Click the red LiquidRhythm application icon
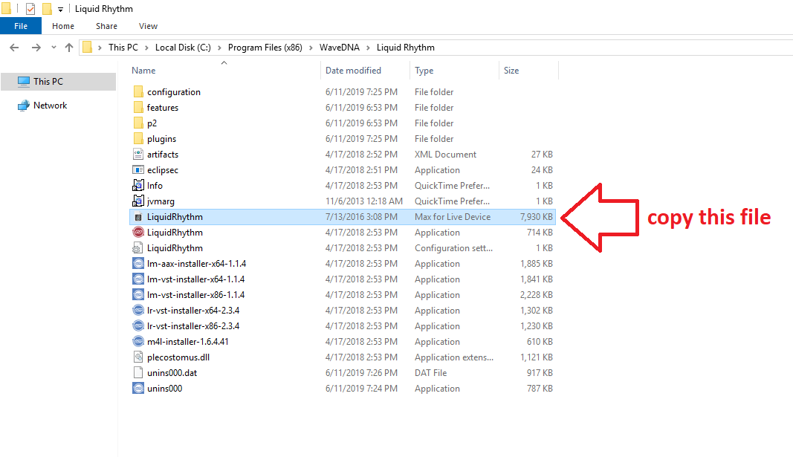793x457 pixels. [138, 233]
